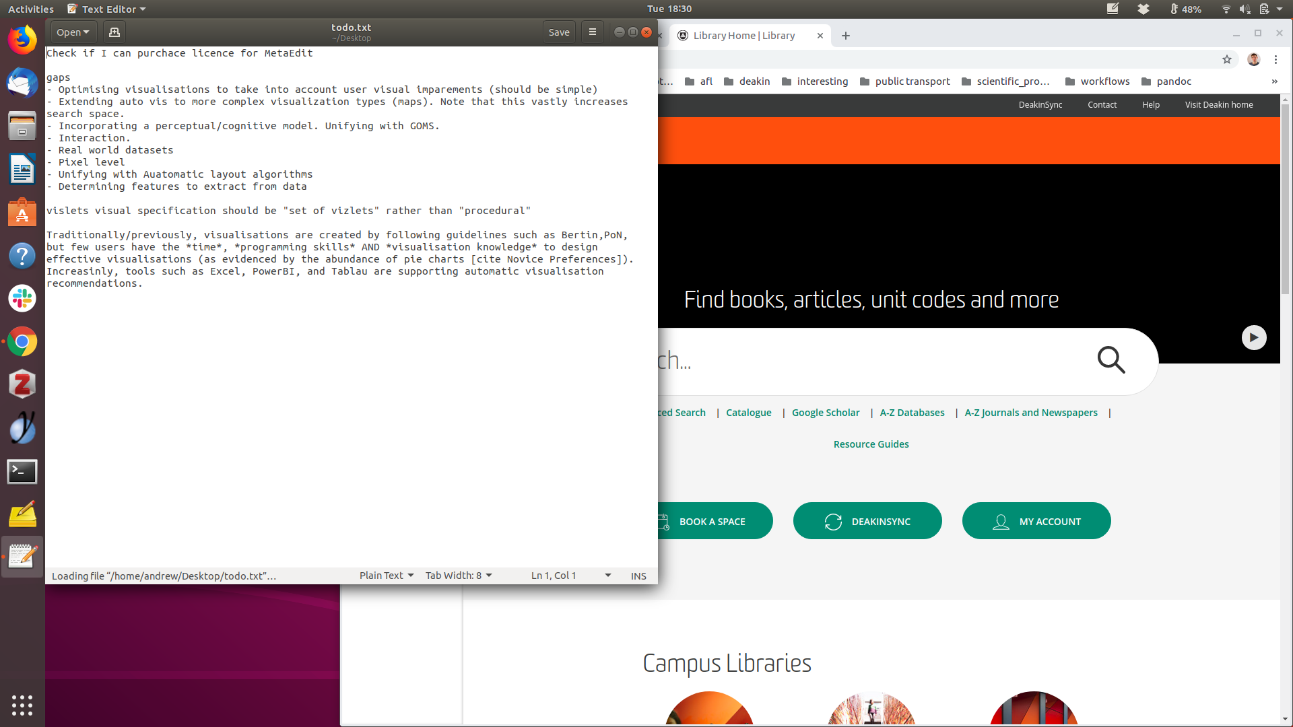Click the search magnifier icon on Library page
Viewport: 1293px width, 727px height.
[x=1111, y=360]
